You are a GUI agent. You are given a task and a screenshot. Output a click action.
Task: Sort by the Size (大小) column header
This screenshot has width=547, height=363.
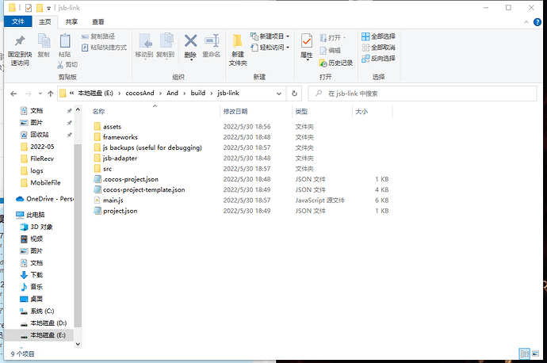pos(361,112)
